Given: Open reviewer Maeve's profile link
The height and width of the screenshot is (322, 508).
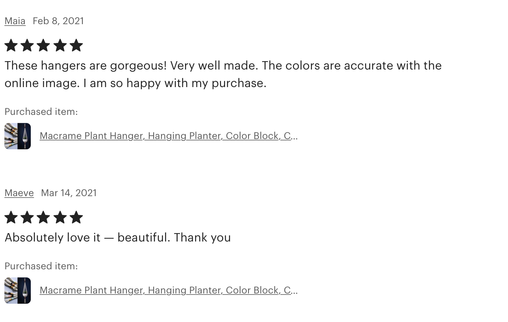Looking at the screenshot, I should (x=19, y=193).
